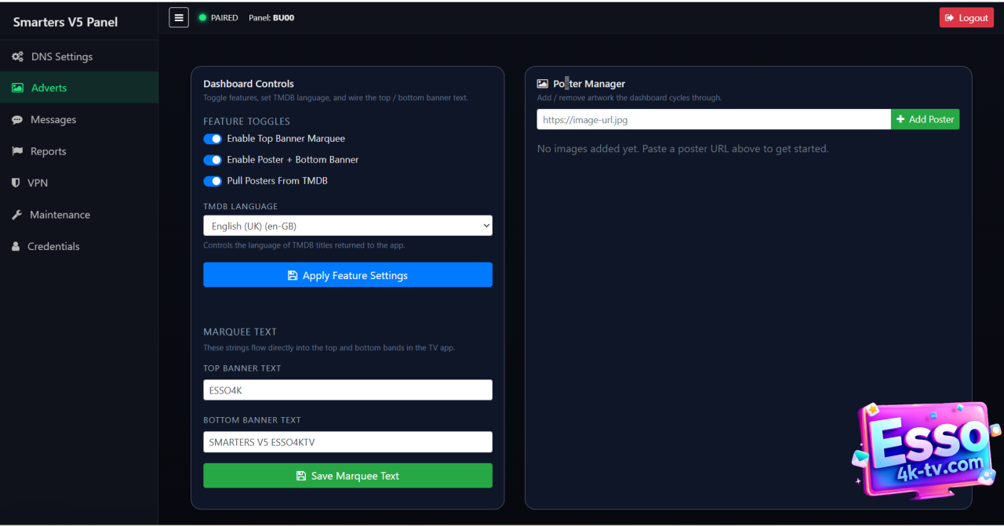Screen dimensions: 1004x526
Task: Open the Adverts sidebar menu item
Action: pos(49,88)
